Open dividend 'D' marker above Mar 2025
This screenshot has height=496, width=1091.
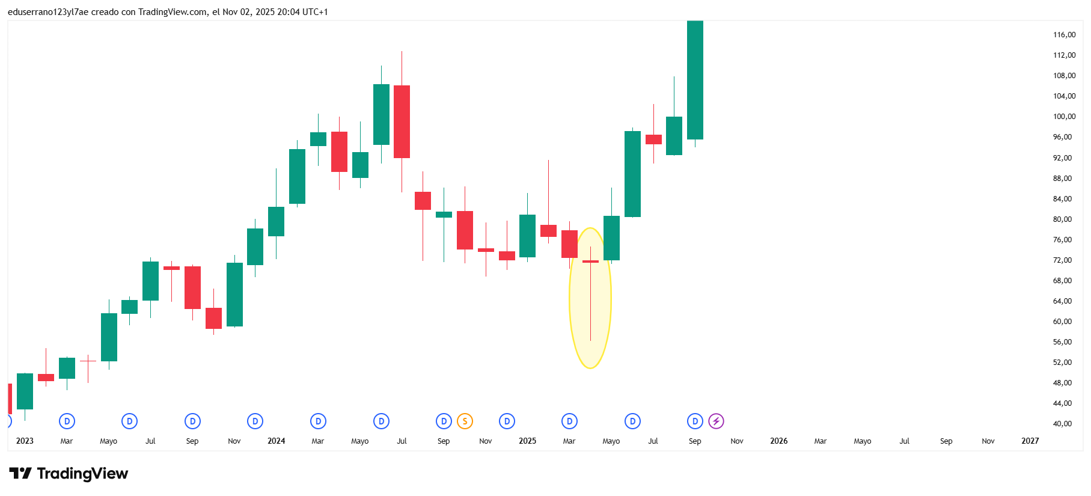pos(569,421)
